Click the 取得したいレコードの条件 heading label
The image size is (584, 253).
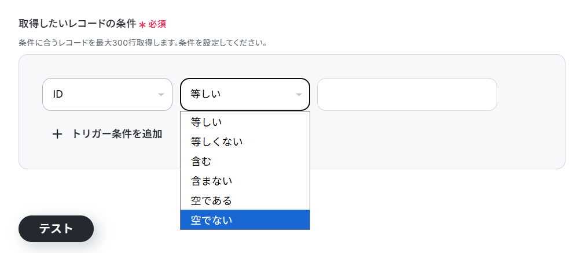click(78, 24)
